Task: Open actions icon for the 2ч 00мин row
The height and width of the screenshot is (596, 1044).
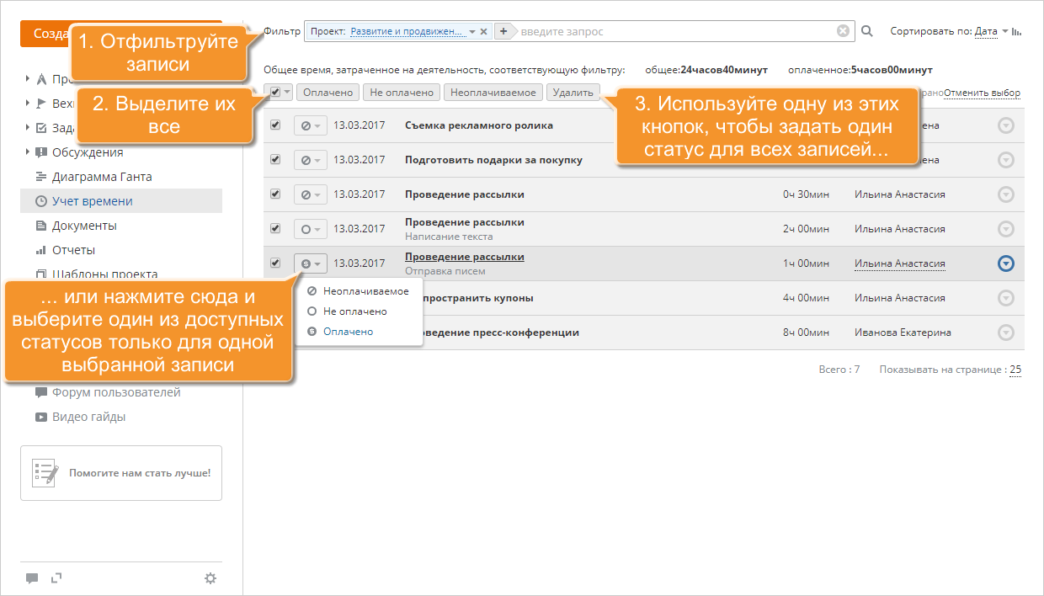Action: click(1005, 229)
